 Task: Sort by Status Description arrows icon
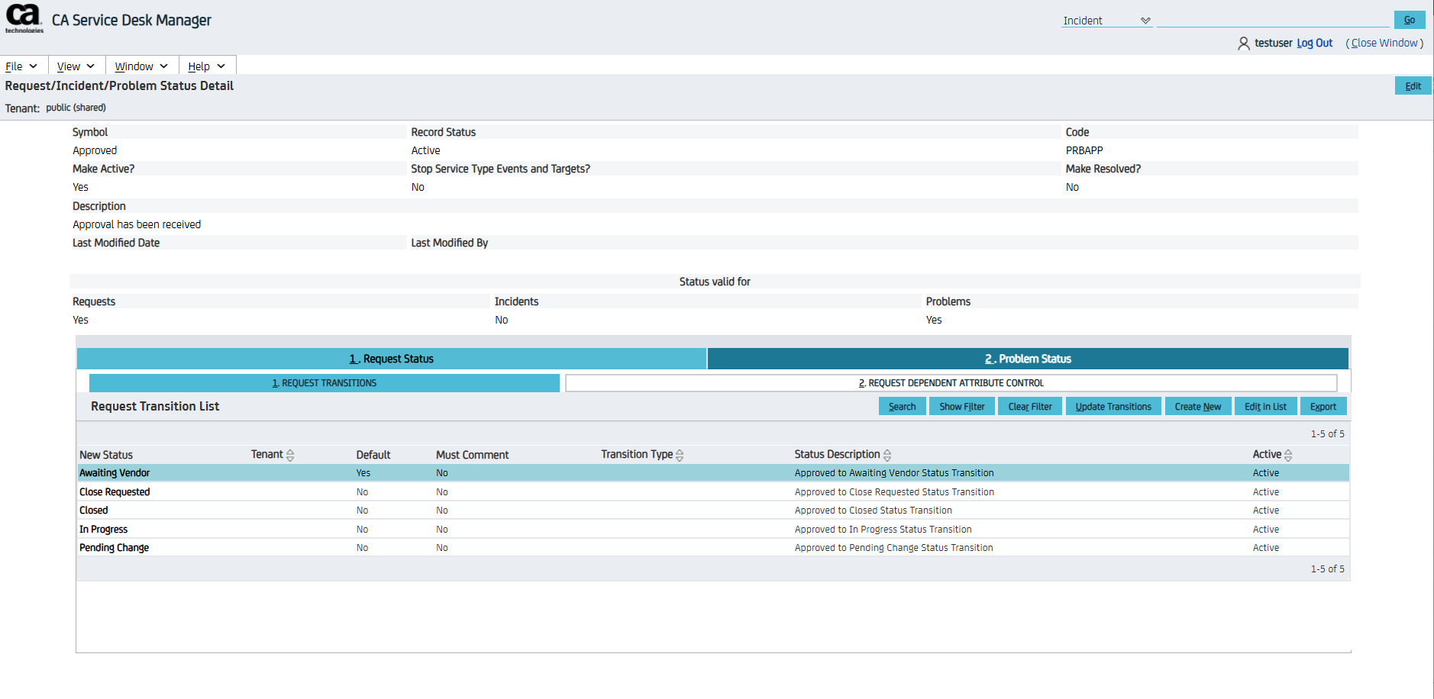coord(887,456)
